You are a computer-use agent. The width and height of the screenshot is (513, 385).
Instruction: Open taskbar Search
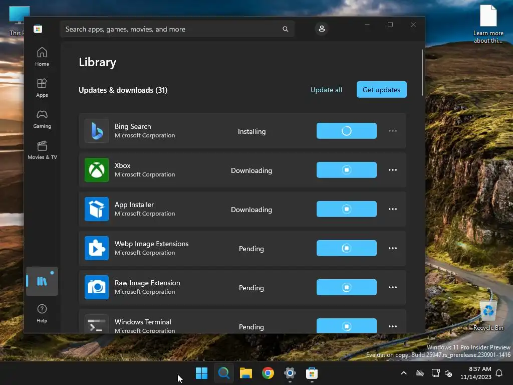pos(224,373)
